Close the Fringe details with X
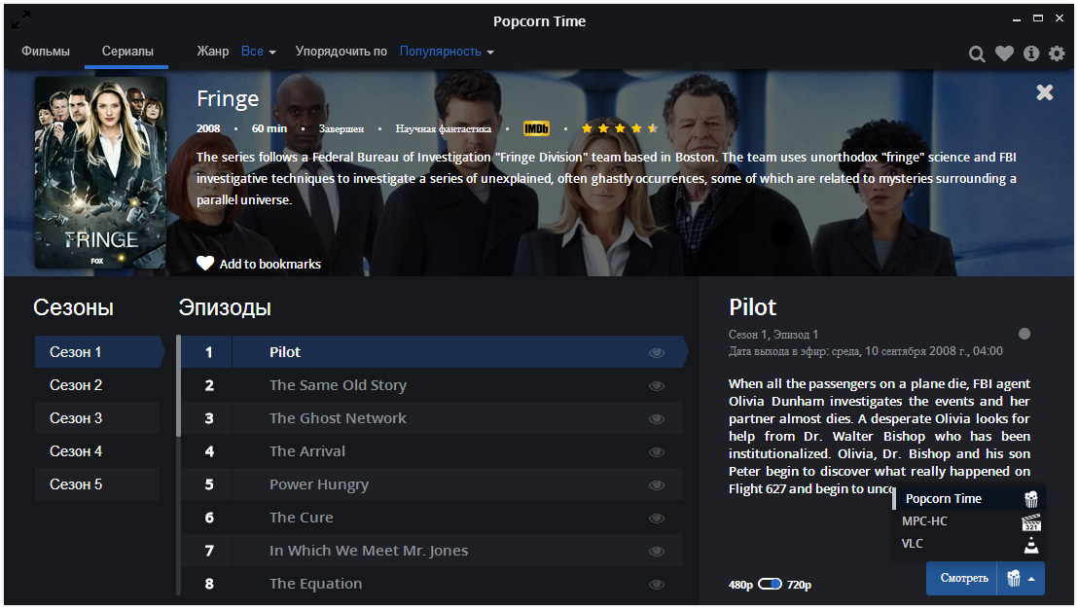This screenshot has height=609, width=1078. click(x=1044, y=92)
